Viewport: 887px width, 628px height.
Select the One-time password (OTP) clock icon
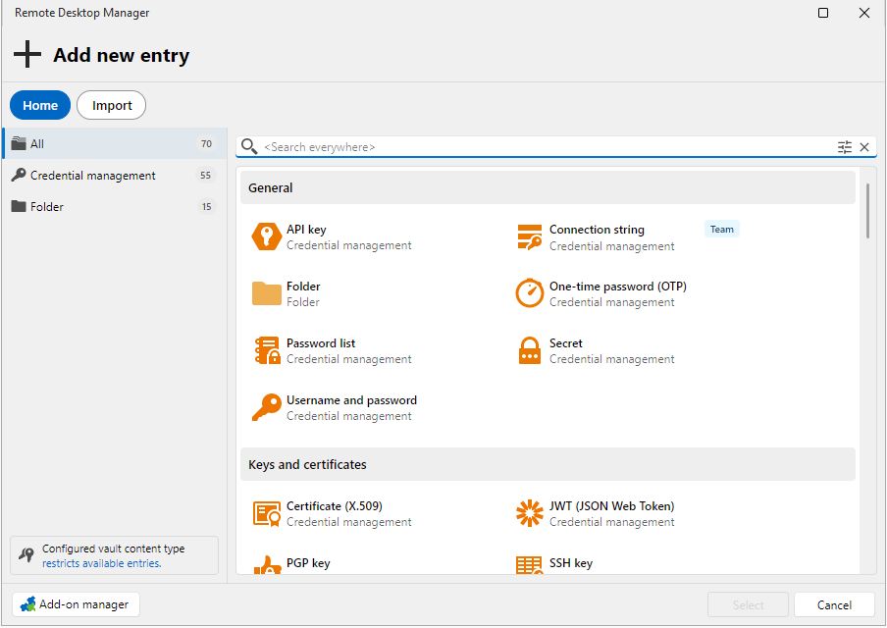pos(530,293)
